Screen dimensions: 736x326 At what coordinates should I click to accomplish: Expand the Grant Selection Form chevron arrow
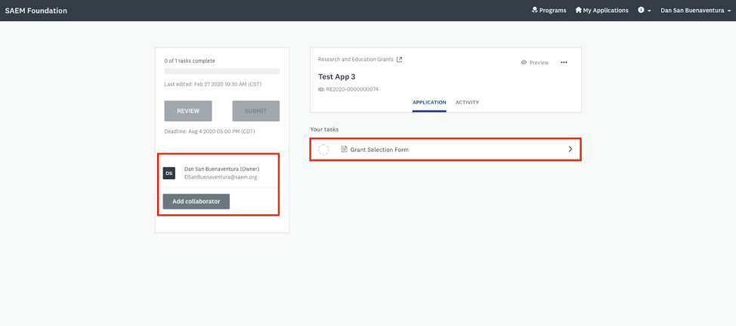tap(570, 150)
